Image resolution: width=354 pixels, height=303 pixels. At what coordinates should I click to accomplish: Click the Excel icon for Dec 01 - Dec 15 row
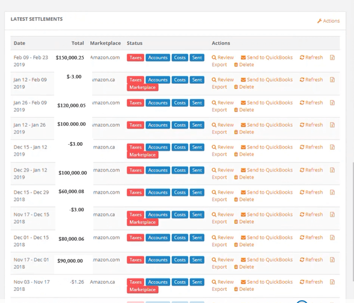pyautogui.click(x=332, y=237)
